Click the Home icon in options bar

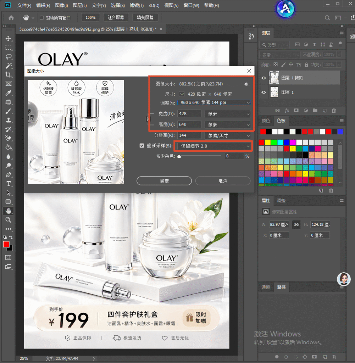(11, 18)
